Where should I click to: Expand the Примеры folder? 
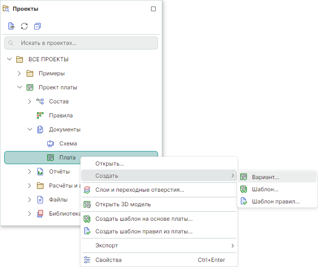coord(19,73)
